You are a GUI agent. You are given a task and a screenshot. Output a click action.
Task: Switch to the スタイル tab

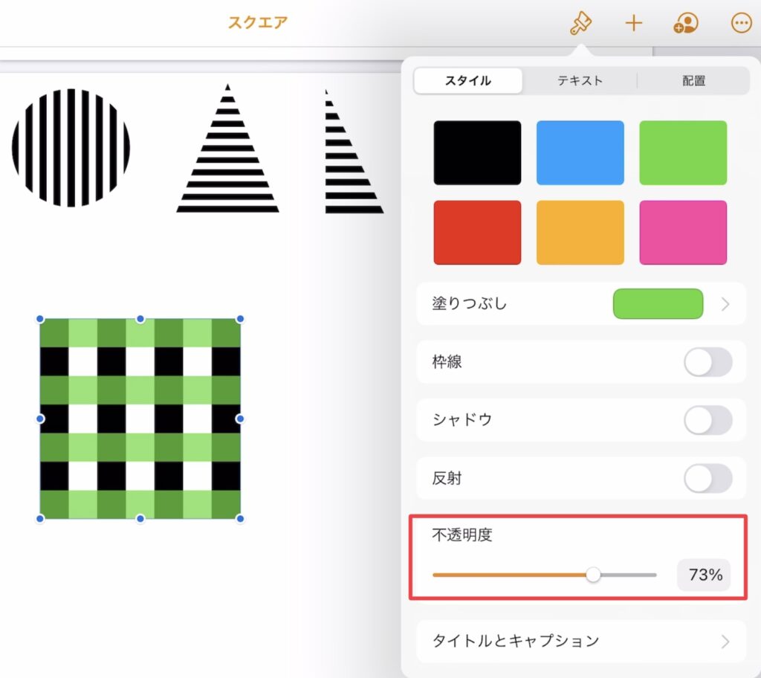tap(468, 80)
